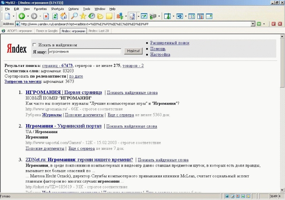This screenshot has height=200, width=285.
Task: Go back with the green Back arrow
Action: pyautogui.click(x=22, y=16)
